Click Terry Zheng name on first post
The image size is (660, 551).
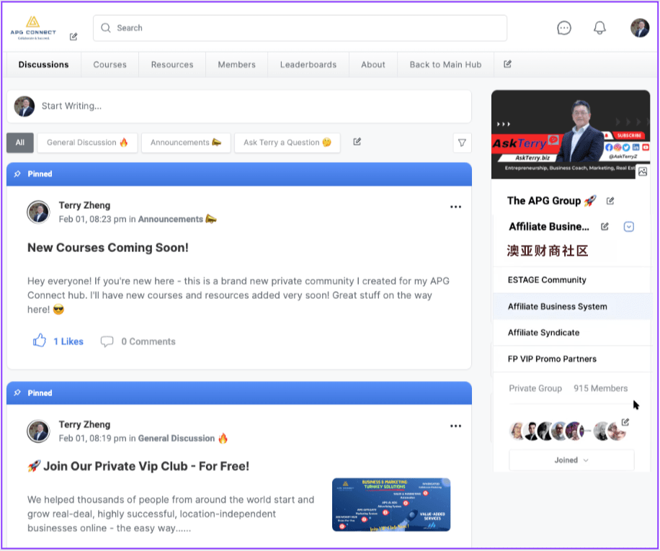pos(84,205)
